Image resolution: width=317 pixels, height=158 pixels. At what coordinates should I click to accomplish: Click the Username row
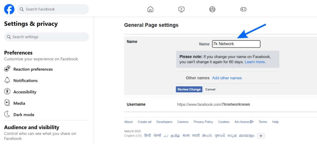(x=220, y=104)
